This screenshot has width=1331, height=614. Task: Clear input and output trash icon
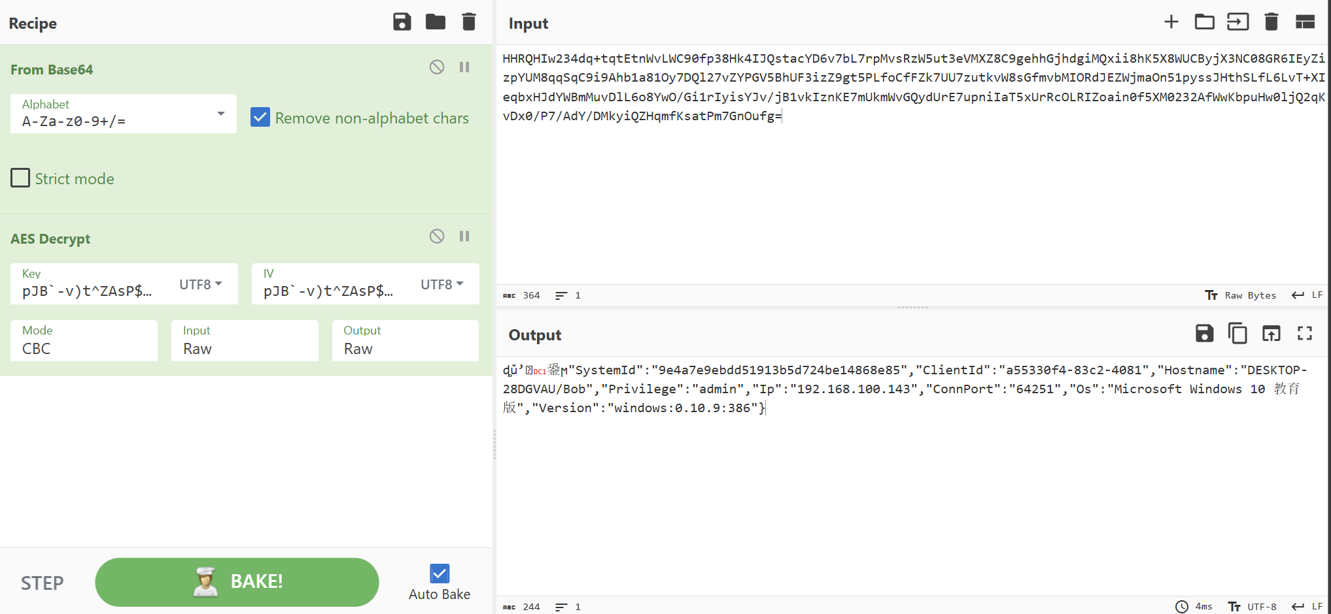coord(1271,22)
